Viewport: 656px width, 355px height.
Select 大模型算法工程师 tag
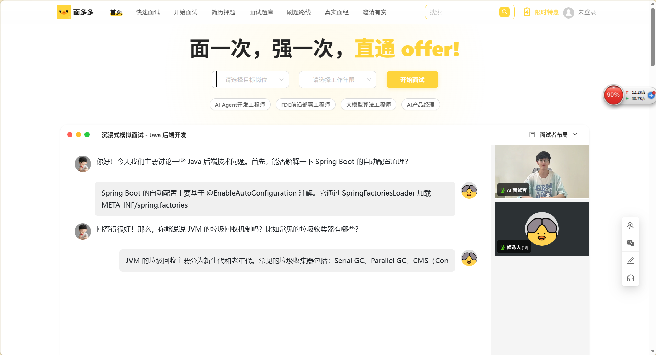pyautogui.click(x=369, y=105)
